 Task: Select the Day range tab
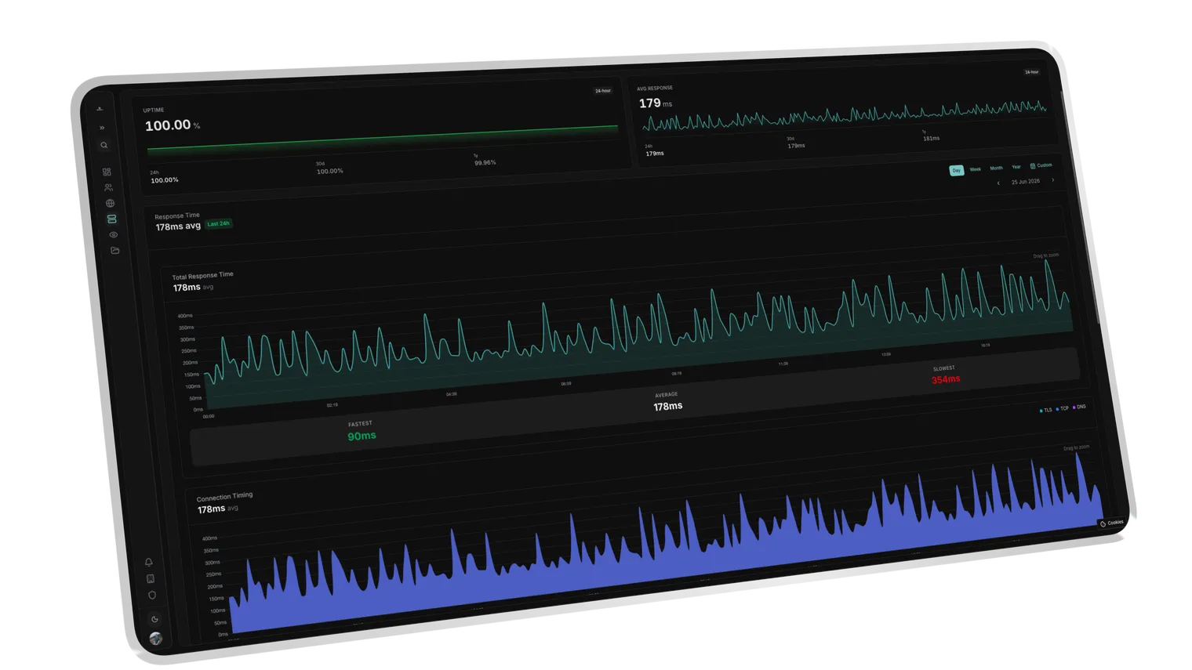coord(957,170)
